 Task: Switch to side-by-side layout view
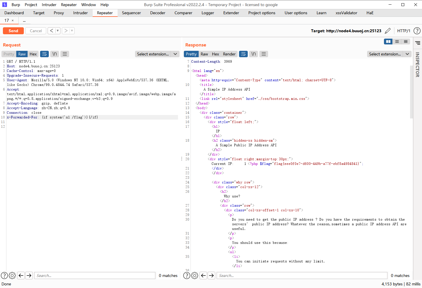388,42
